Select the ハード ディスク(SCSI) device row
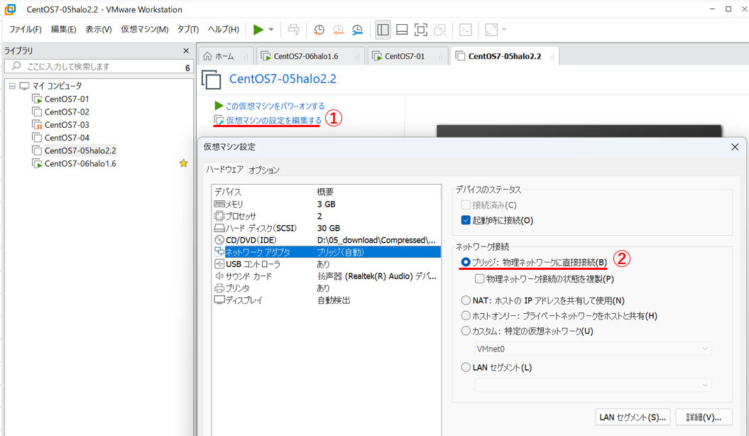This screenshot has height=436, width=749. pos(327,228)
